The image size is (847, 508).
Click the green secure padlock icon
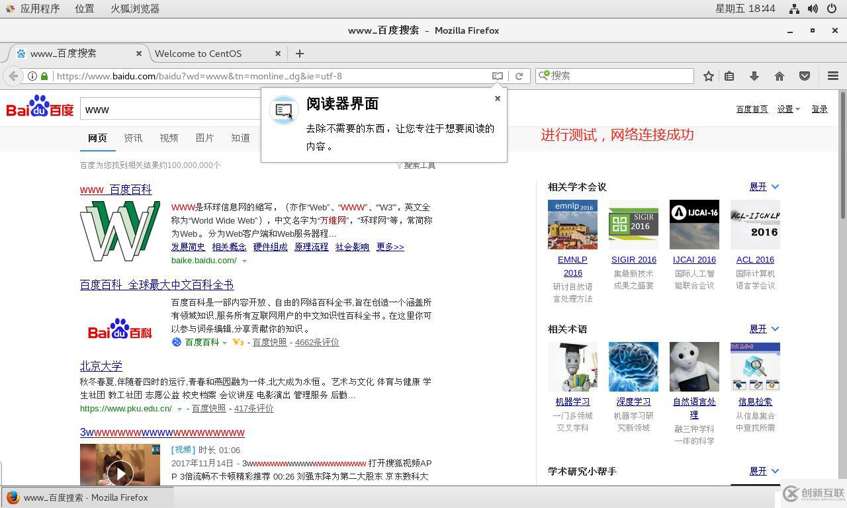44,76
